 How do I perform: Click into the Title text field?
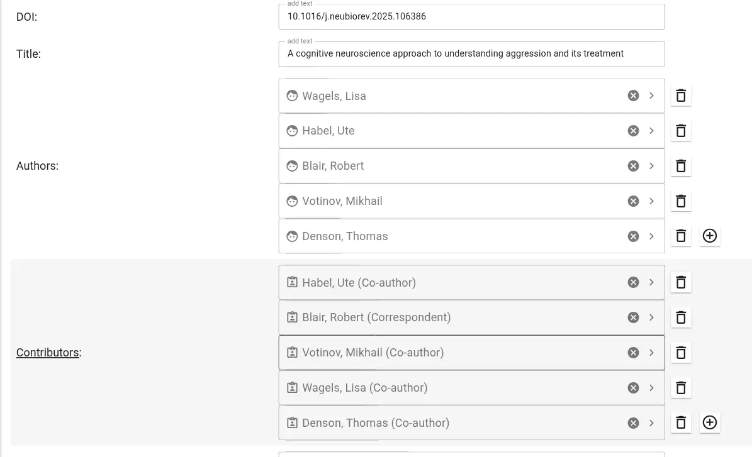[471, 53]
